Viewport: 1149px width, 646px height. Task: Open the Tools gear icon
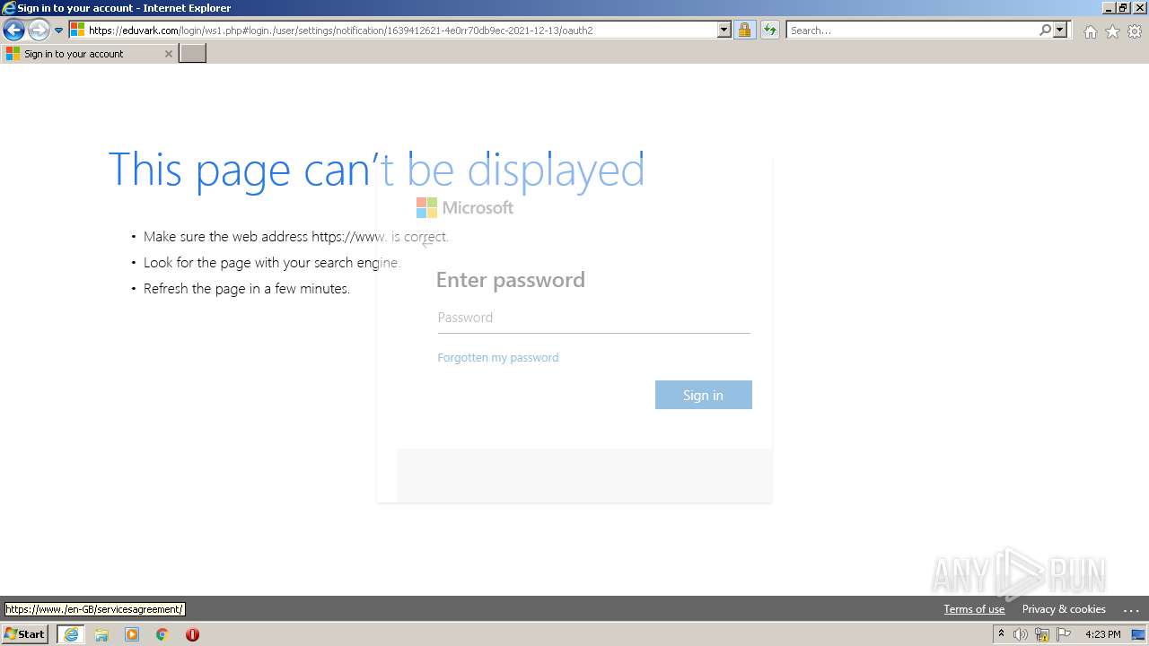(1135, 31)
